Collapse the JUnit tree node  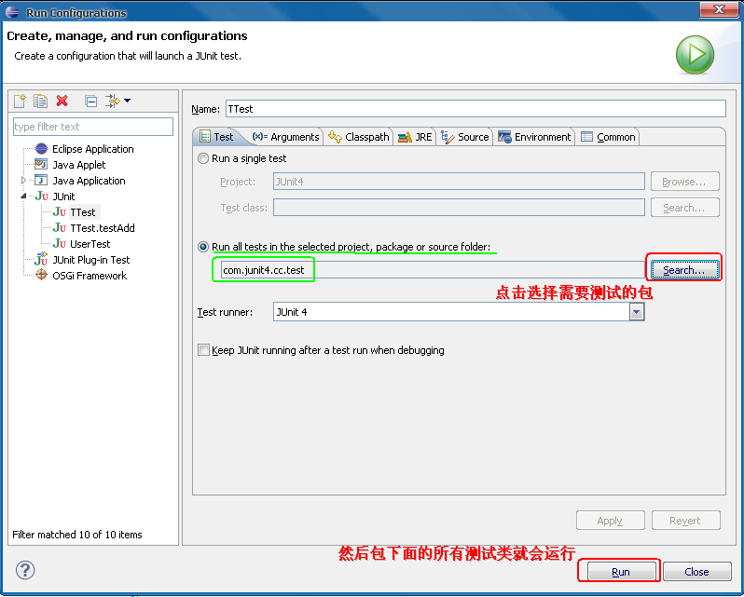tap(24, 197)
